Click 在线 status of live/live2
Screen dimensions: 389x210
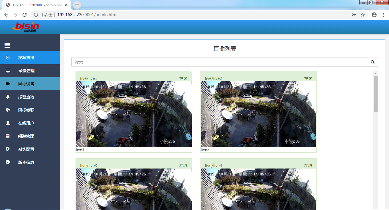[x=308, y=78]
